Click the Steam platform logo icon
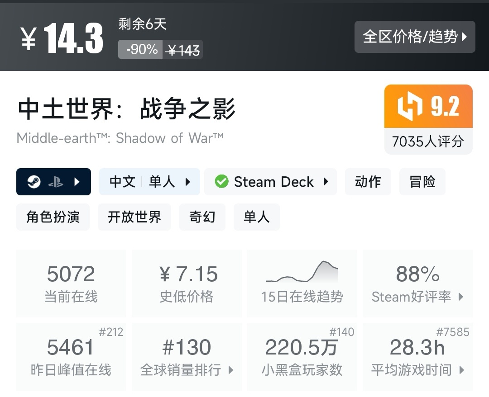 click(x=34, y=182)
